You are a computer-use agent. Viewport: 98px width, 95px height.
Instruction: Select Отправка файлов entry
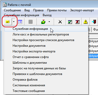click(46, 80)
